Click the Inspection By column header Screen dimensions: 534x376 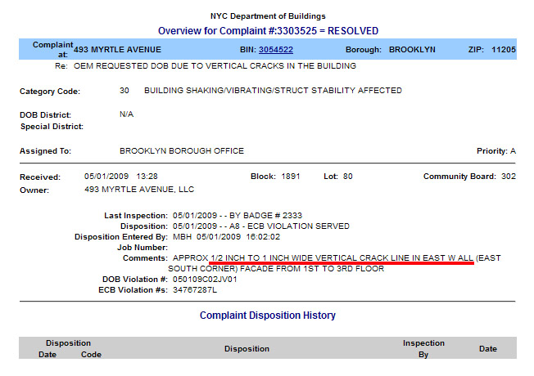pyautogui.click(x=423, y=349)
